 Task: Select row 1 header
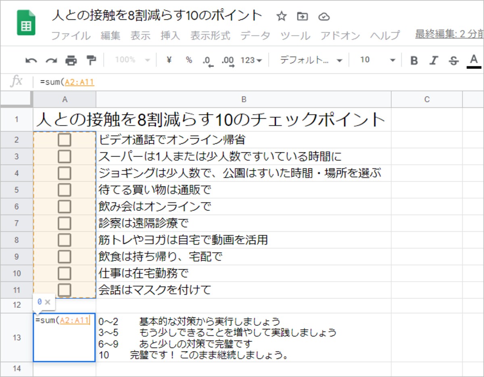coord(17,119)
